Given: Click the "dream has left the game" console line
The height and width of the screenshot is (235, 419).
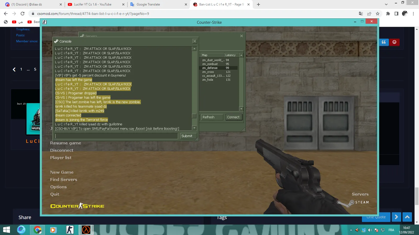Looking at the screenshot, I should point(74,80).
